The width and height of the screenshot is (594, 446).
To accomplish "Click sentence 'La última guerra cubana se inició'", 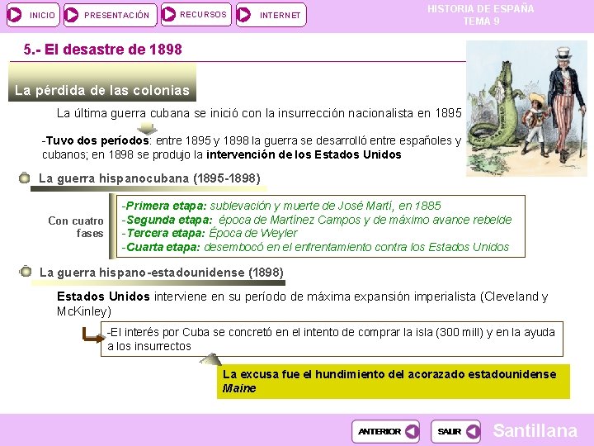I will point(259,113).
